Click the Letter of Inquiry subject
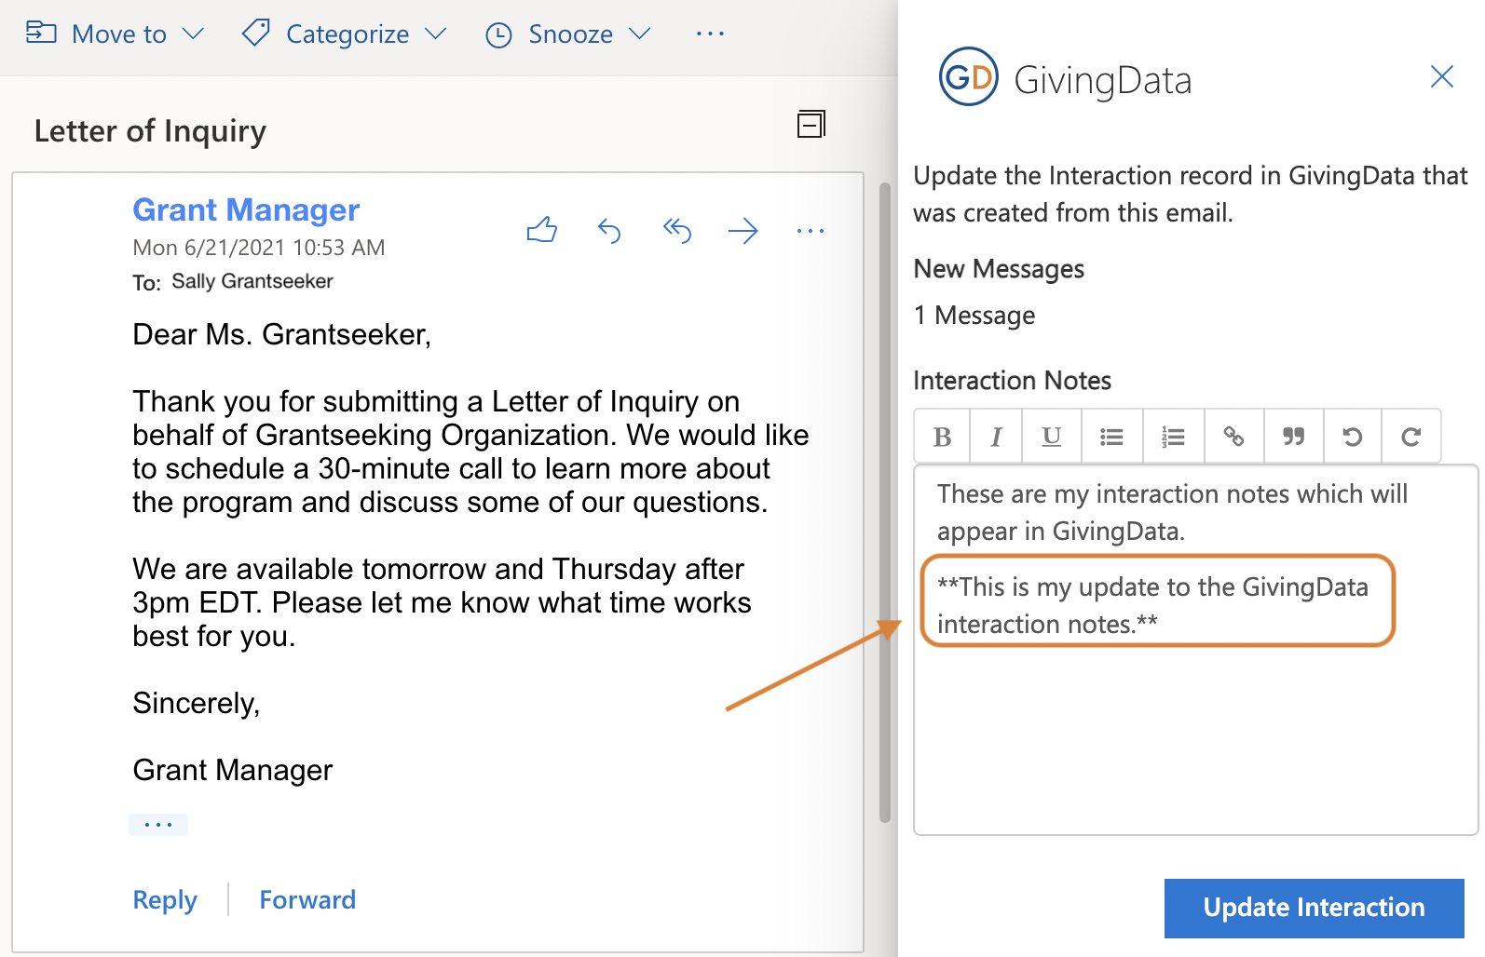Viewport: 1485px width, 957px height. tap(150, 131)
